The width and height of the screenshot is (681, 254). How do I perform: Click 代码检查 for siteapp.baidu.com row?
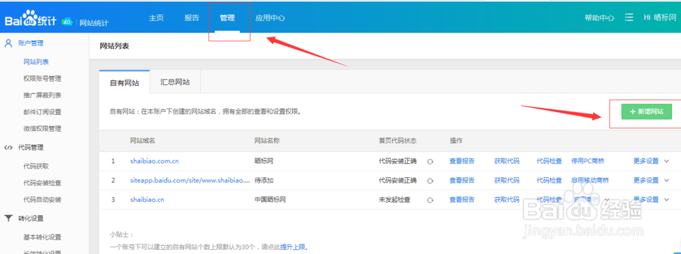549,181
